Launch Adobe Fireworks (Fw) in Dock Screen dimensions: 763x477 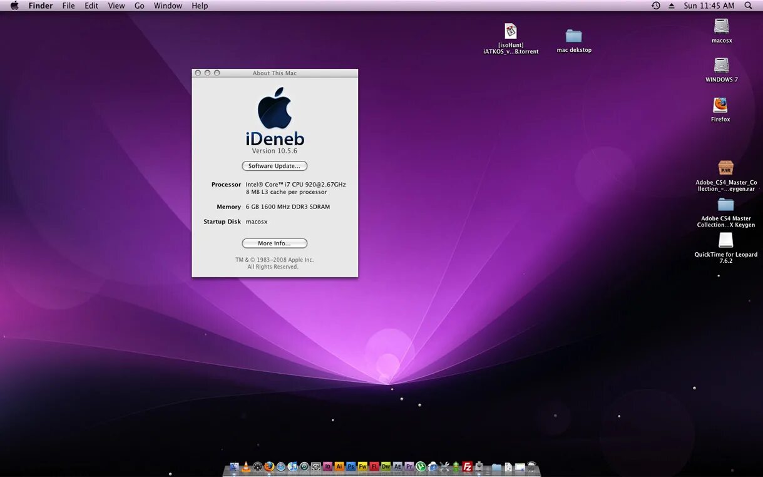(x=362, y=467)
